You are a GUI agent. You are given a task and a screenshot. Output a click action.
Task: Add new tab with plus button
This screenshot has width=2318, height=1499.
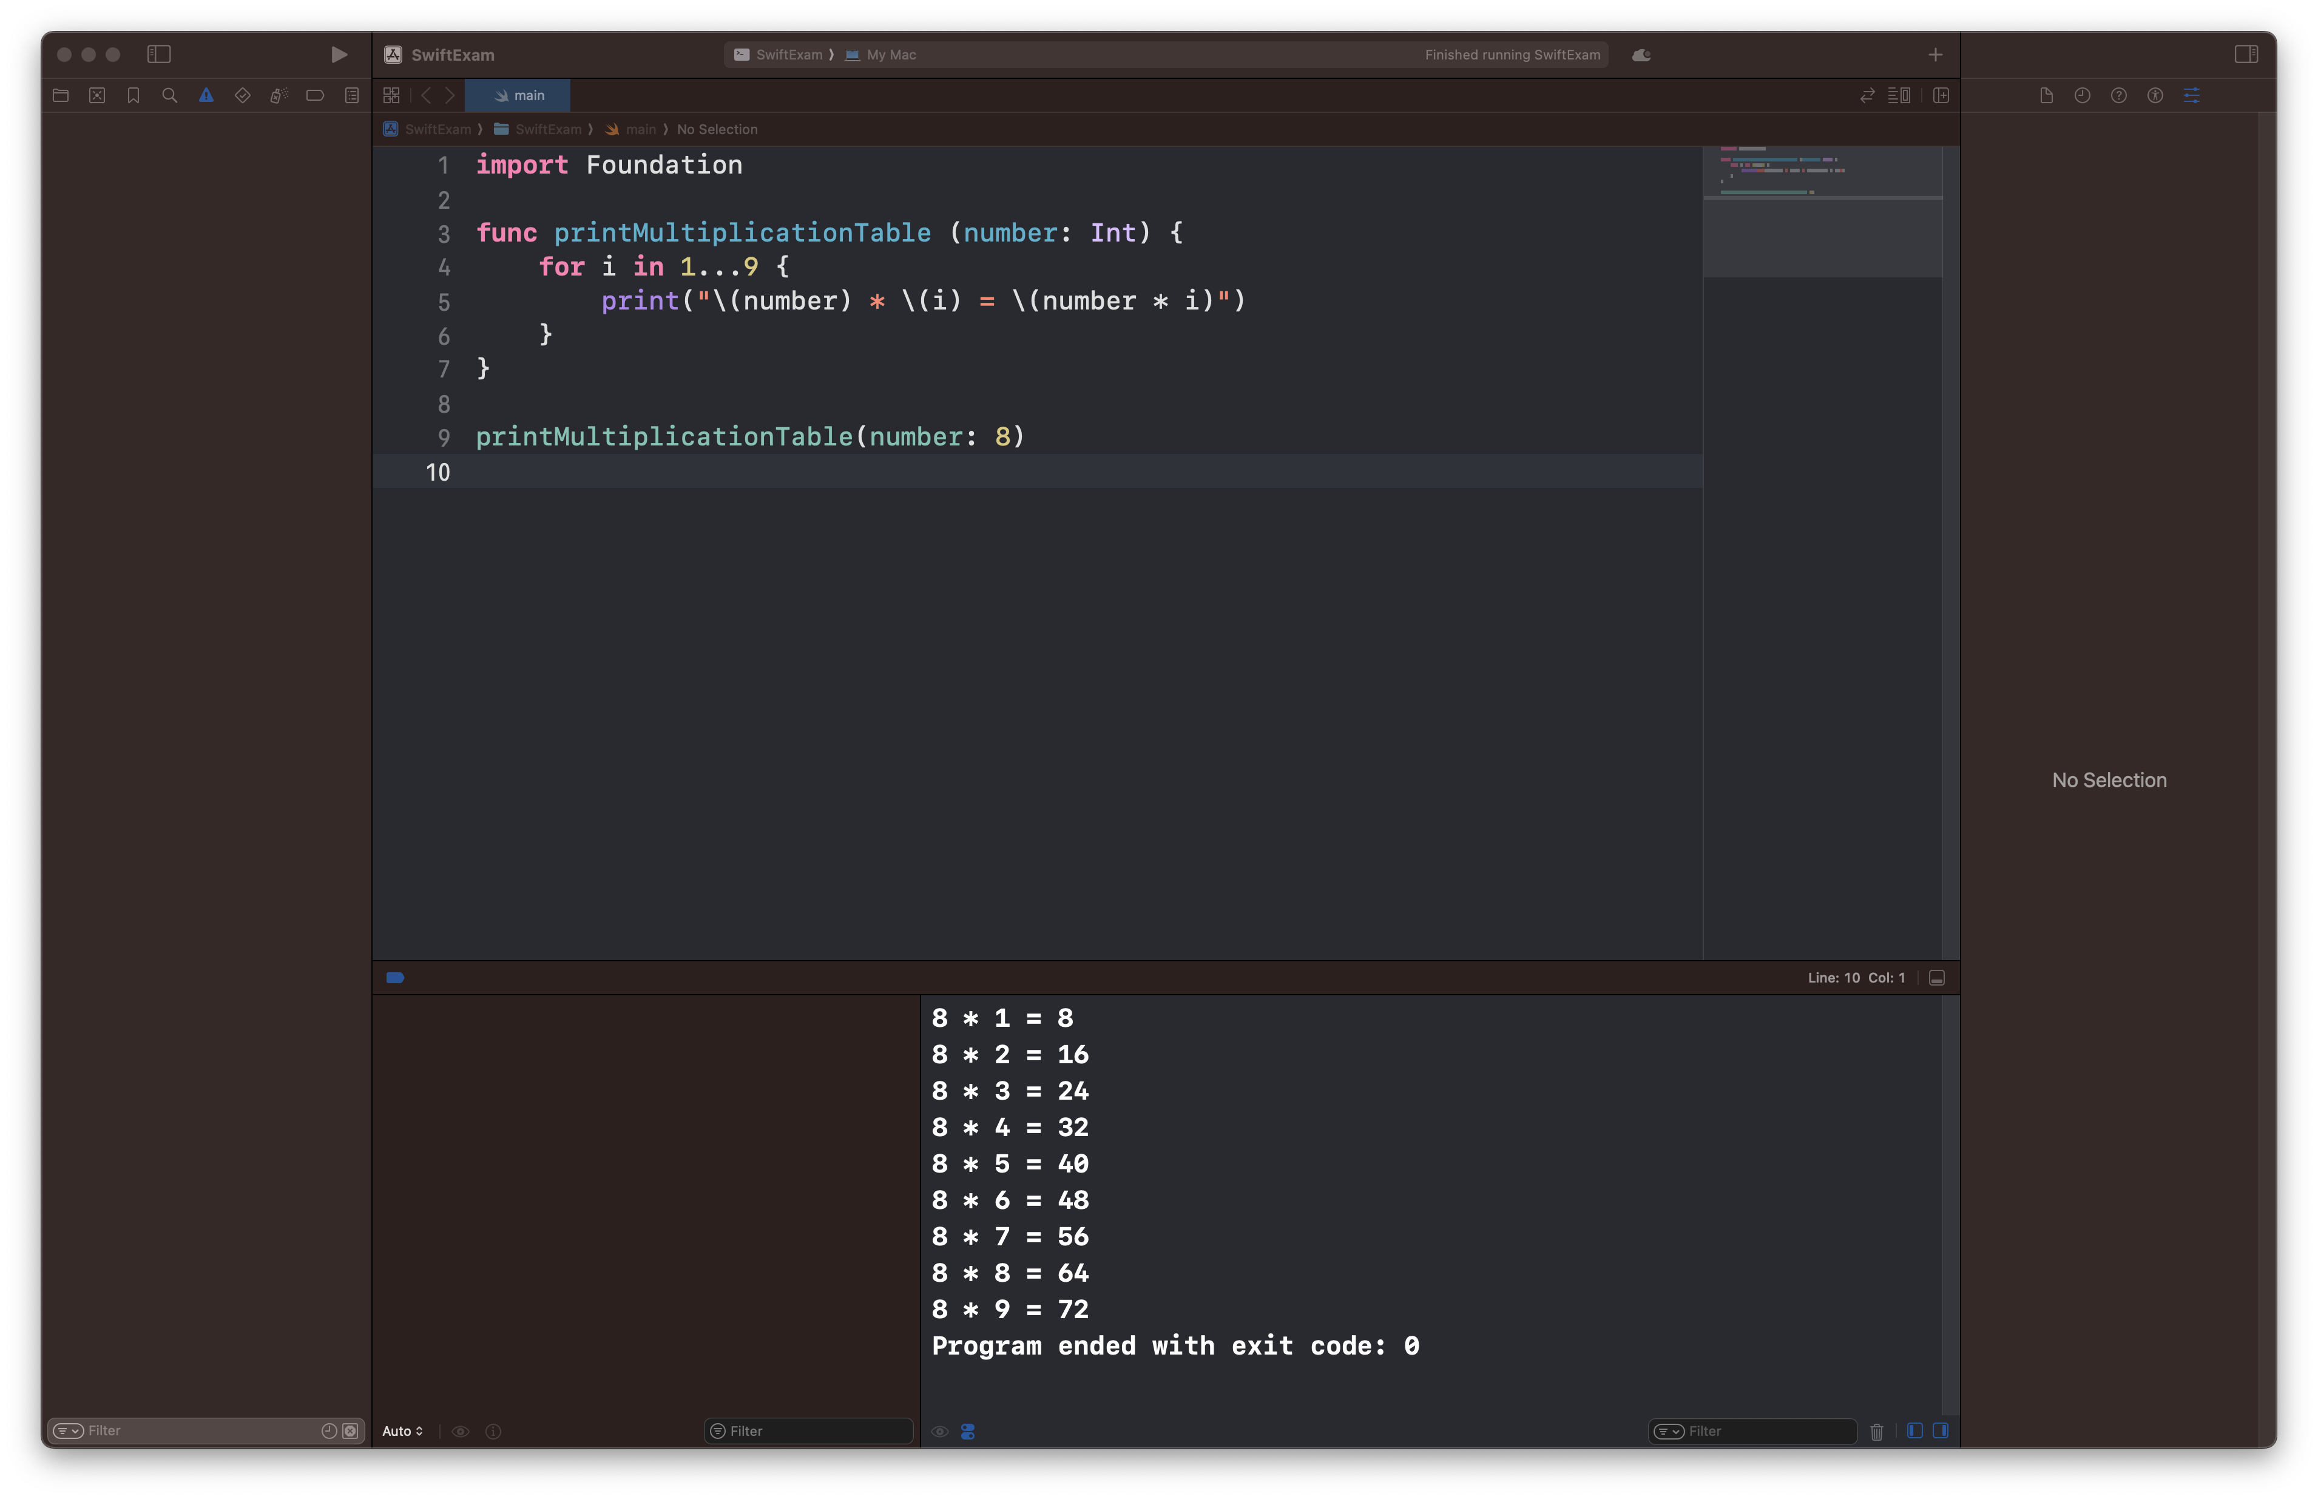coord(1934,55)
